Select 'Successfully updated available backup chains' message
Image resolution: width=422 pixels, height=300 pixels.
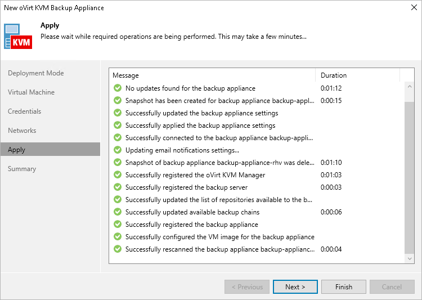(192, 212)
